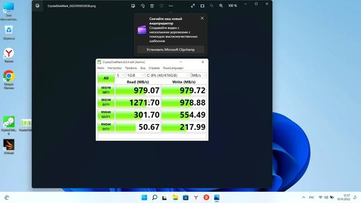Click the Clipchamp logo in the promo popup

coord(142,30)
